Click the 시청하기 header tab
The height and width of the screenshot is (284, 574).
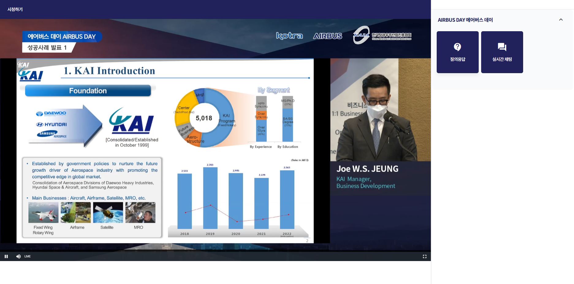coord(15,9)
